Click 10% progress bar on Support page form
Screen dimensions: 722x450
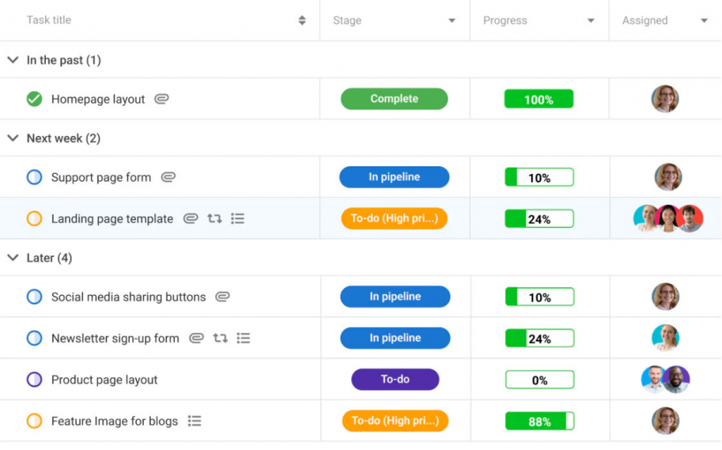point(539,177)
